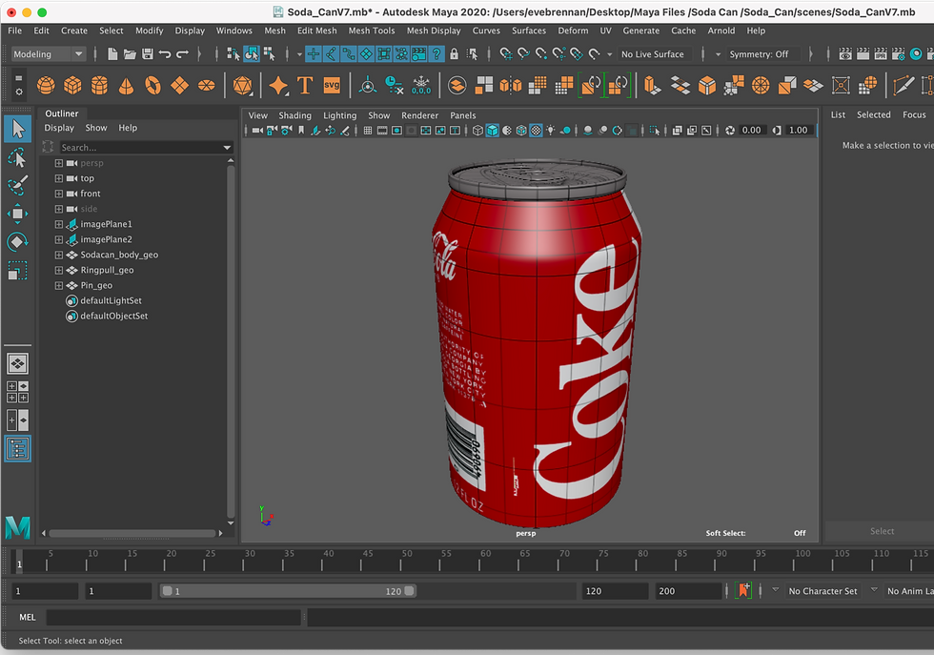This screenshot has width=934, height=655.
Task: Create a polygon sphere from the shelf
Action: [46, 85]
